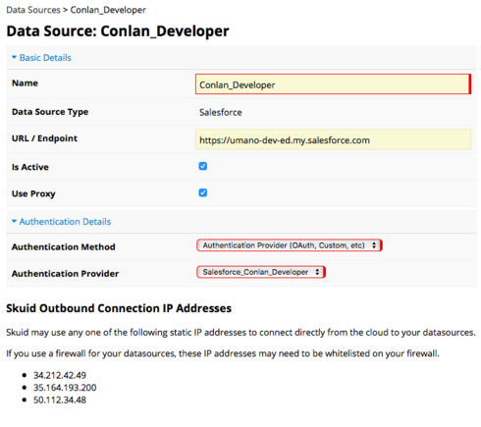The width and height of the screenshot is (481, 427).
Task: Edit the URL / Endpoint field
Action: [x=333, y=139]
